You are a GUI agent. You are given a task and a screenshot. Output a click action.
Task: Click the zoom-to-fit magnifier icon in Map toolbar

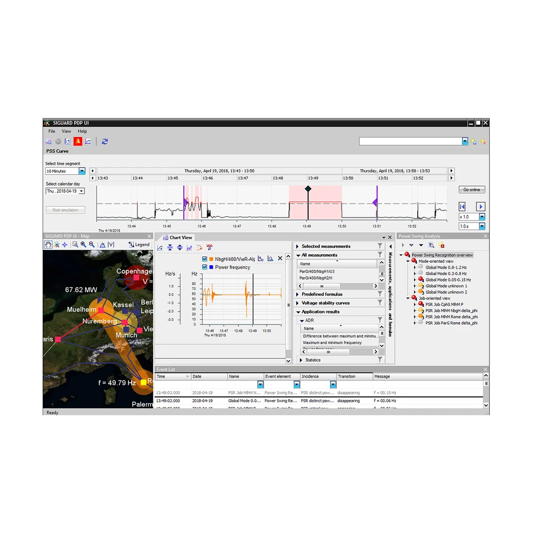click(56, 245)
